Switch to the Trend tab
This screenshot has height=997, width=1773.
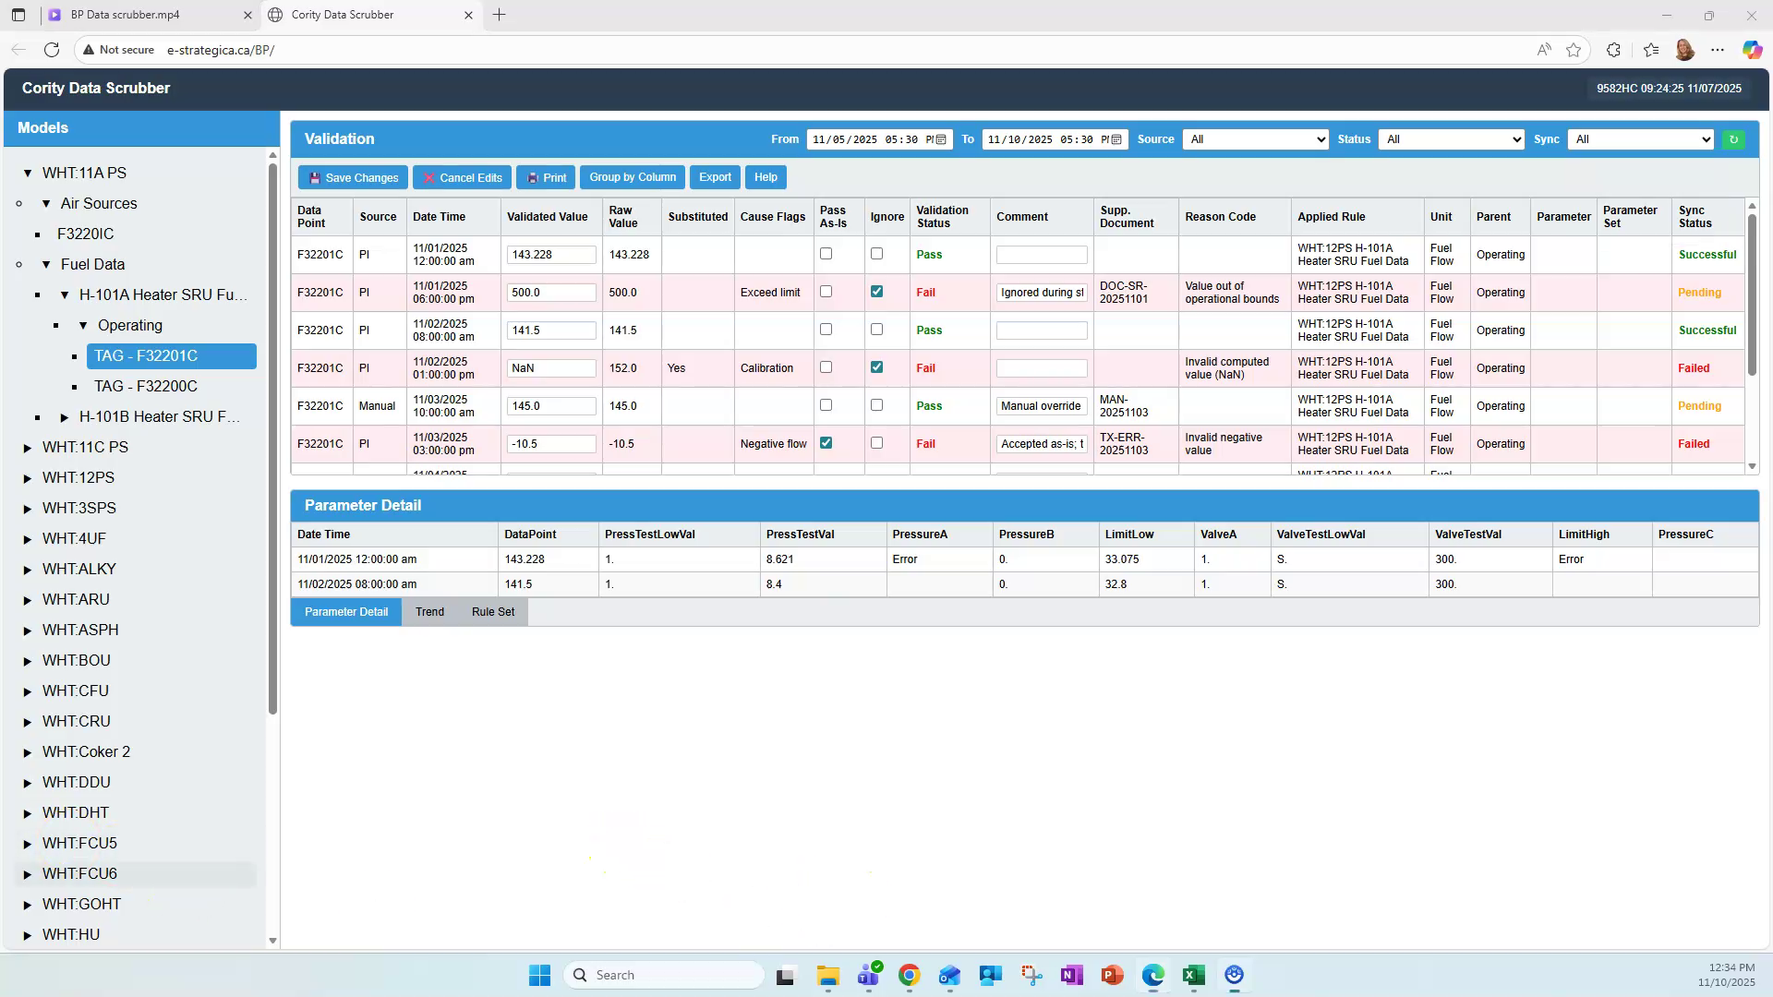tap(429, 611)
